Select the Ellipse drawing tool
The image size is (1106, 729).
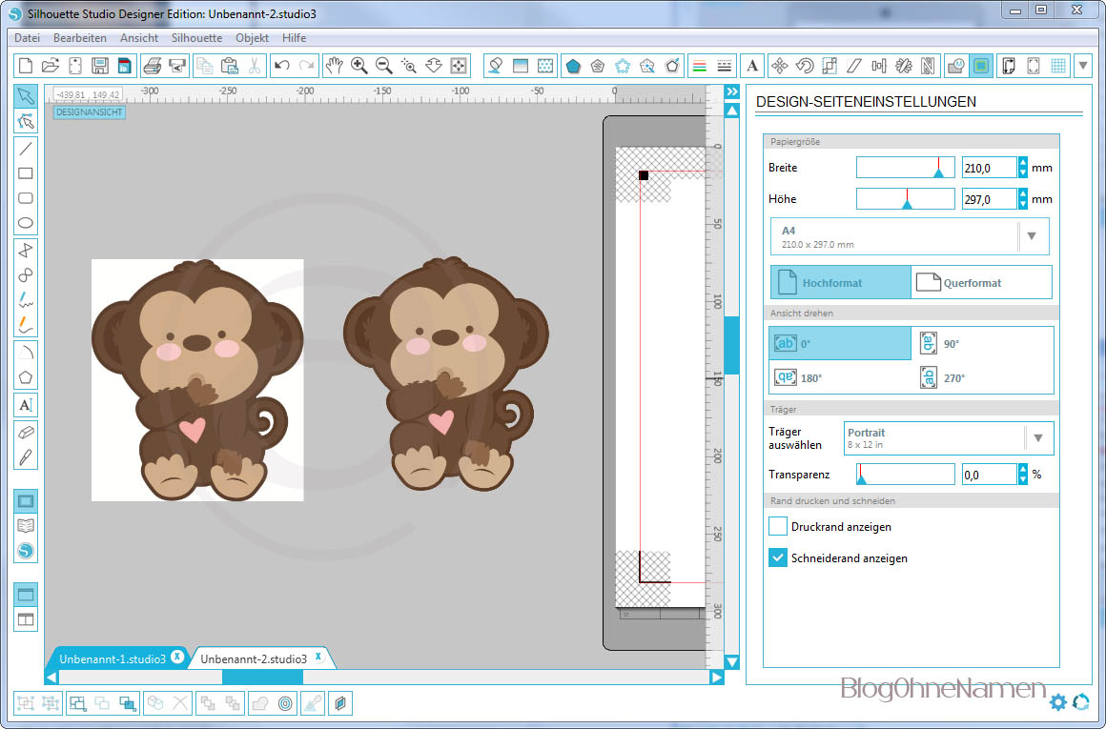pyautogui.click(x=26, y=224)
